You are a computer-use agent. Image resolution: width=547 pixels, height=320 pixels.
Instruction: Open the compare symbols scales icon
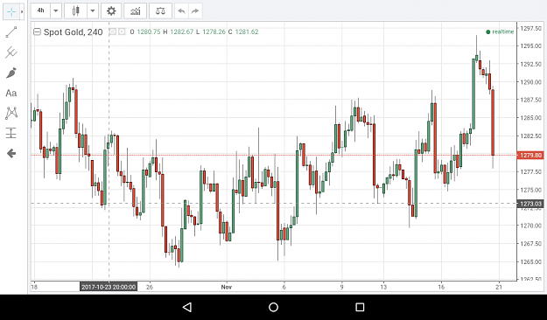point(160,10)
